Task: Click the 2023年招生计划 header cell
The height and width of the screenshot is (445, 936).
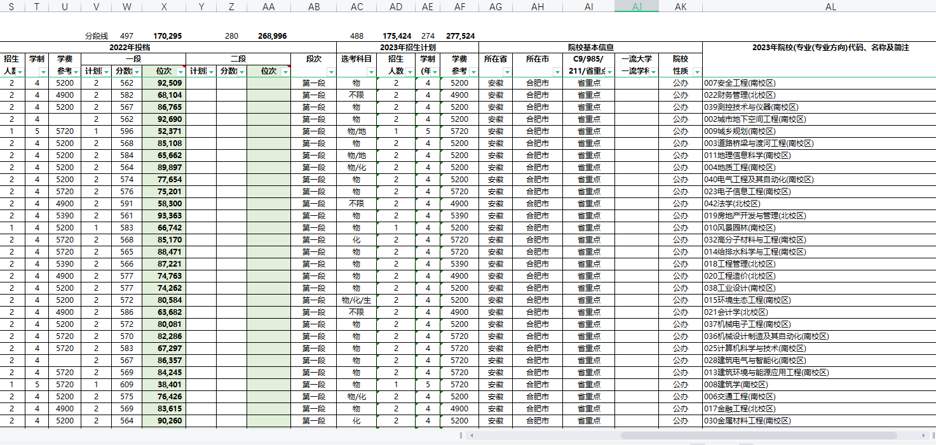Action: click(x=407, y=48)
